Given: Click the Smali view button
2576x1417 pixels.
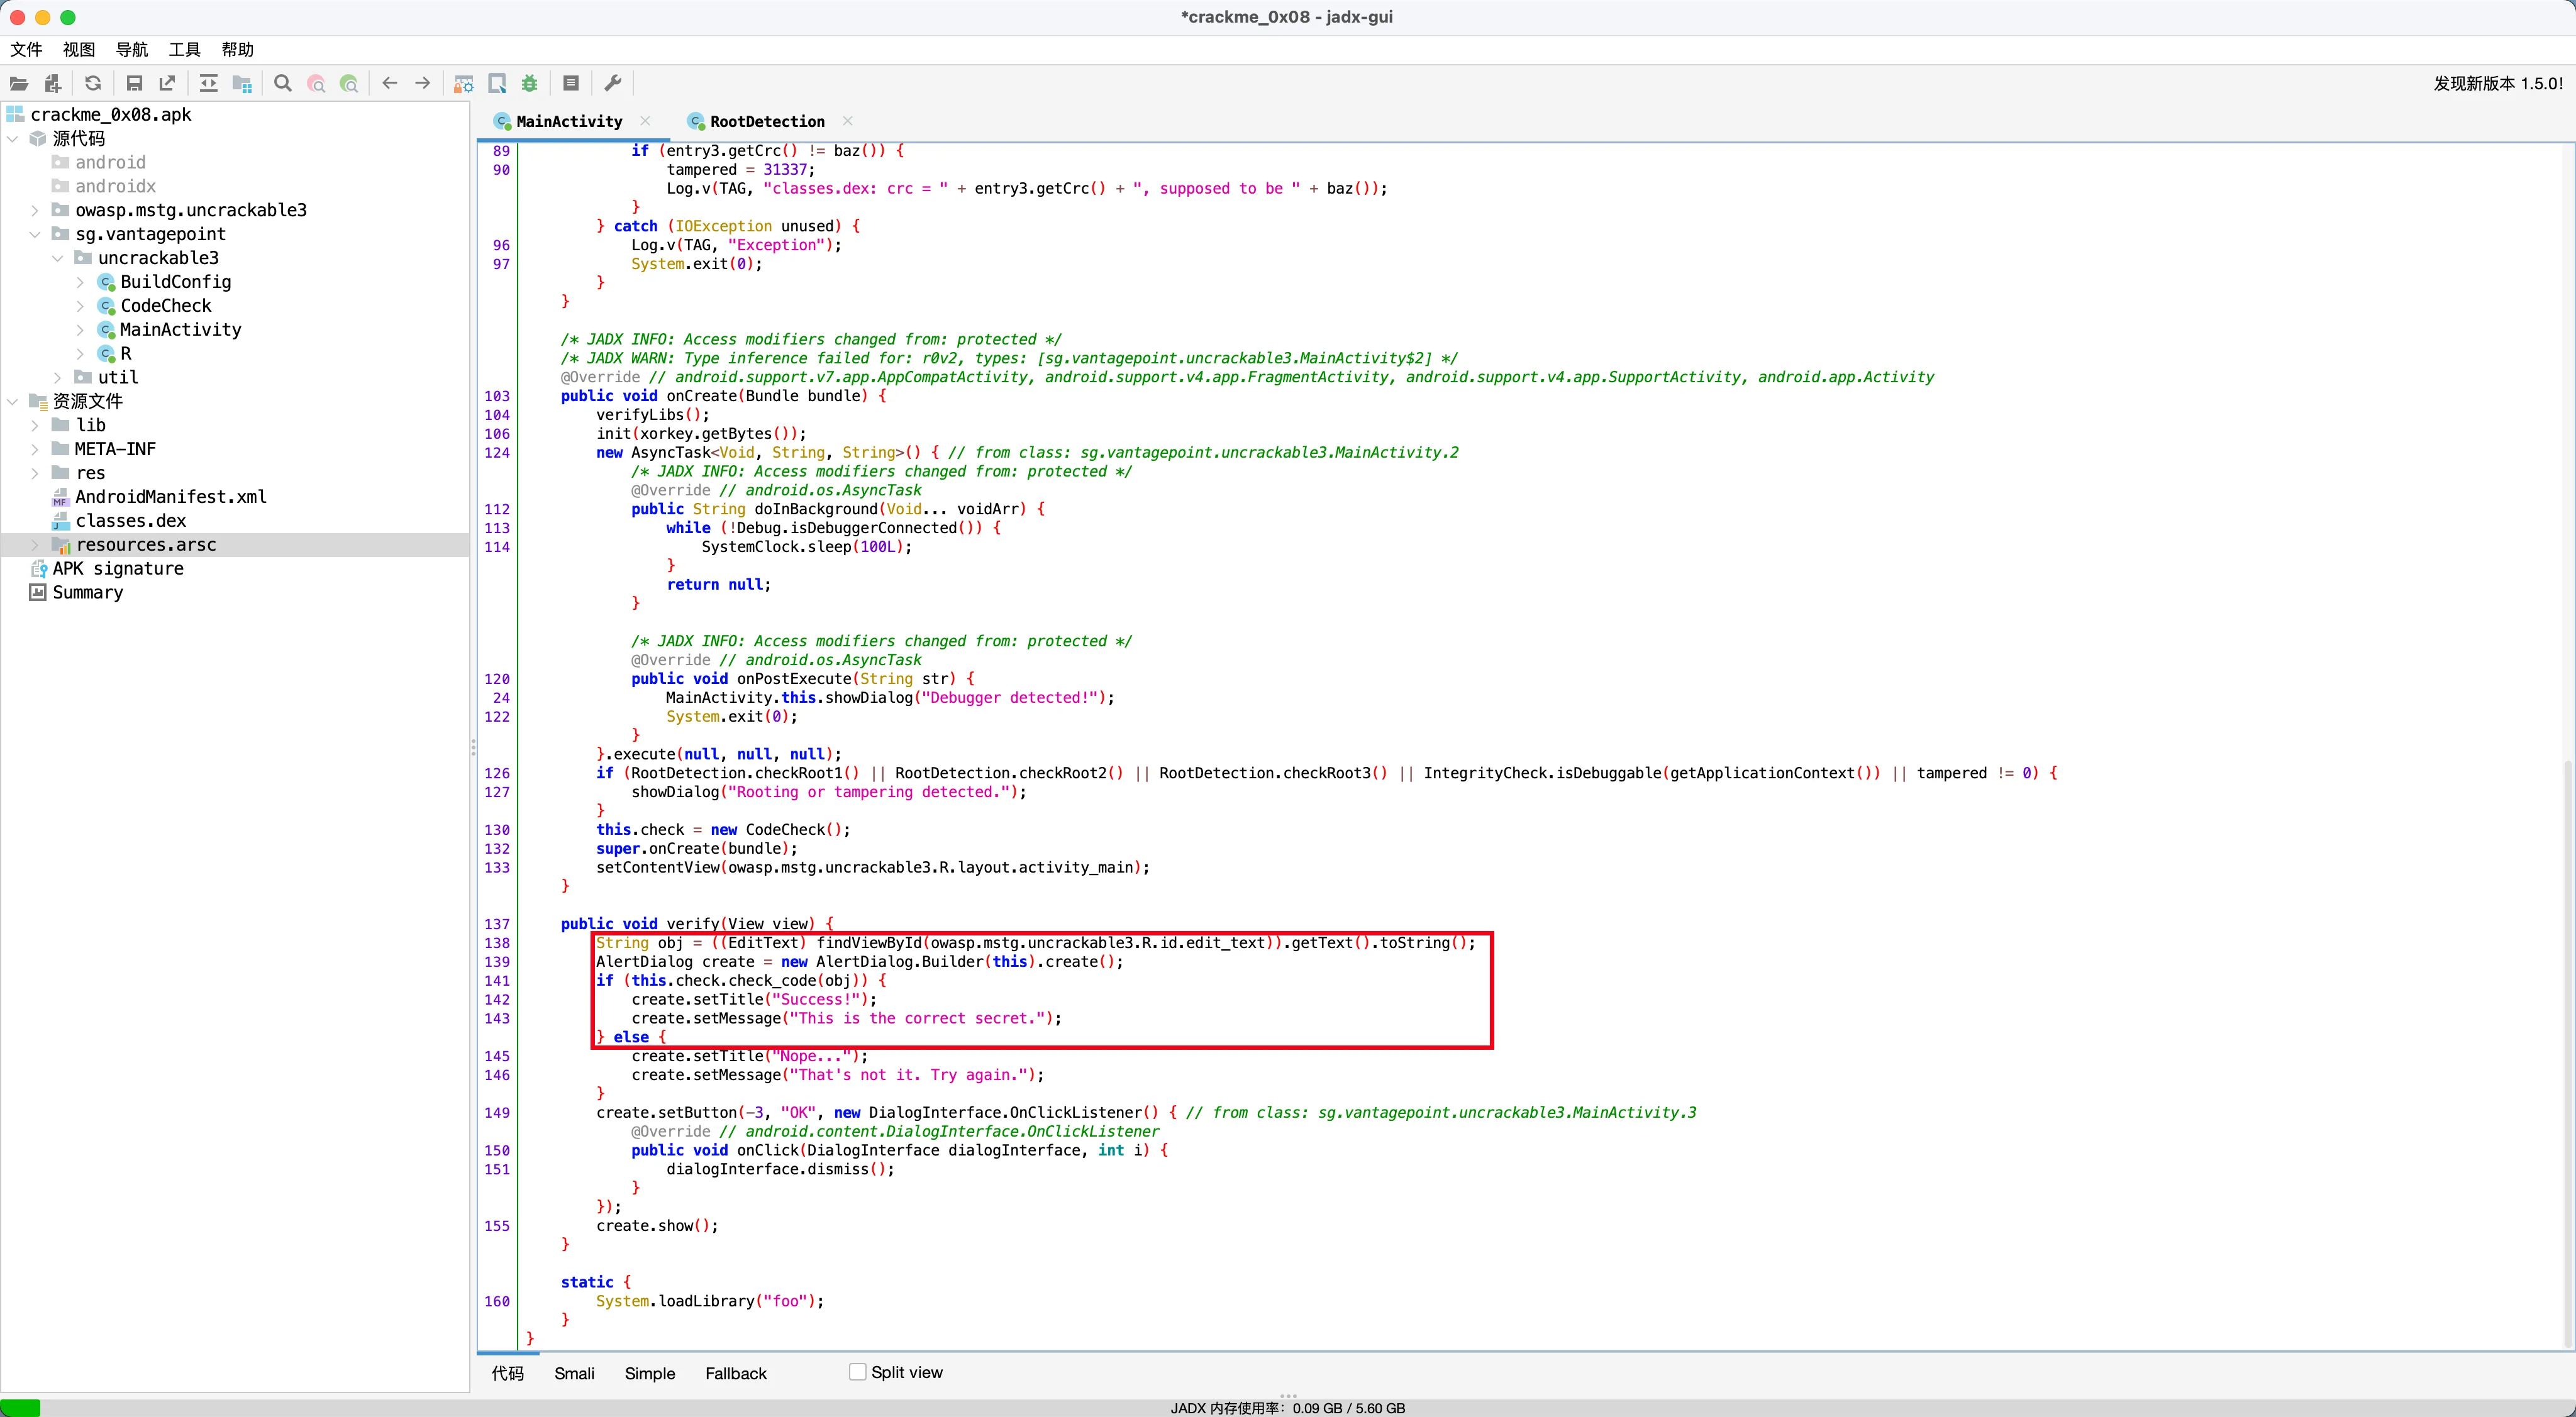Looking at the screenshot, I should 574,1373.
